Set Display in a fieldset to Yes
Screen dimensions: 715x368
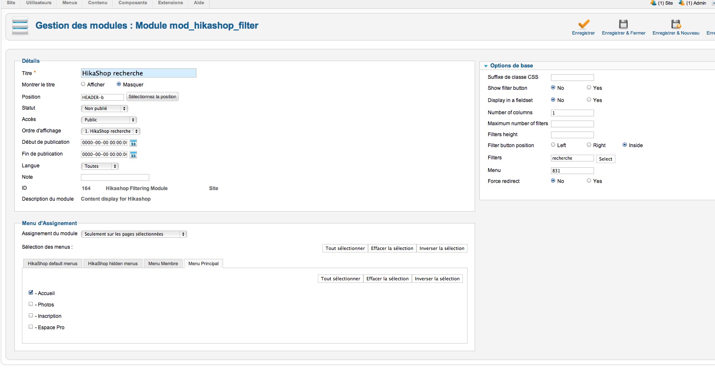click(x=589, y=100)
